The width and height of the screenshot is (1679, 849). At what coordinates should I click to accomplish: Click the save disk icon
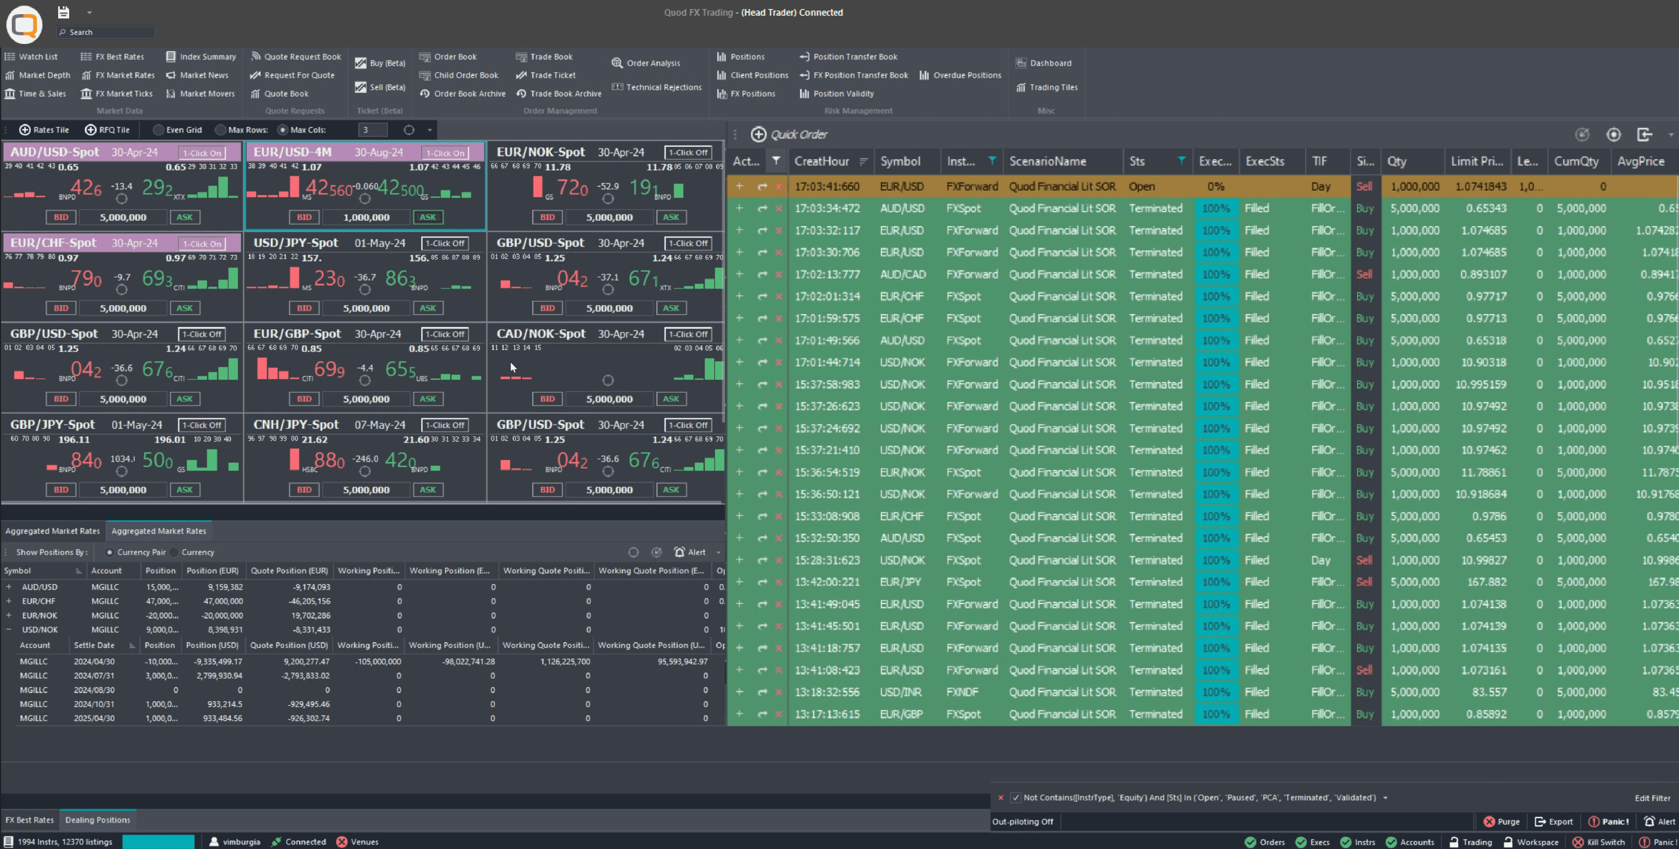63,13
